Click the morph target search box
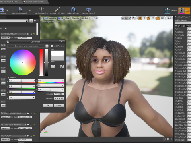Screen dimensions: 191x143 click(x=183, y=23)
